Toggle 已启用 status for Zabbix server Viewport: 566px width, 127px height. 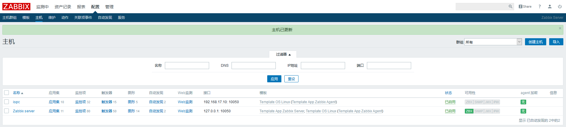coord(450,111)
